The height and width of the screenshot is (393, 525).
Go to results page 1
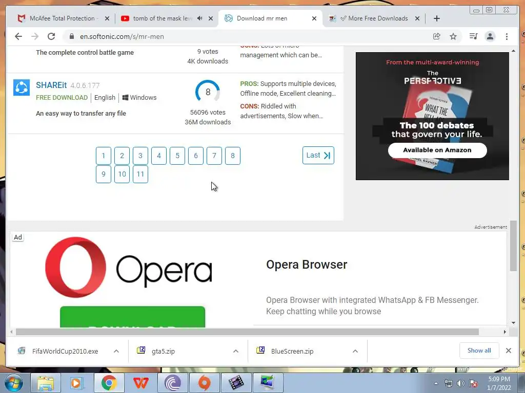pos(104,156)
